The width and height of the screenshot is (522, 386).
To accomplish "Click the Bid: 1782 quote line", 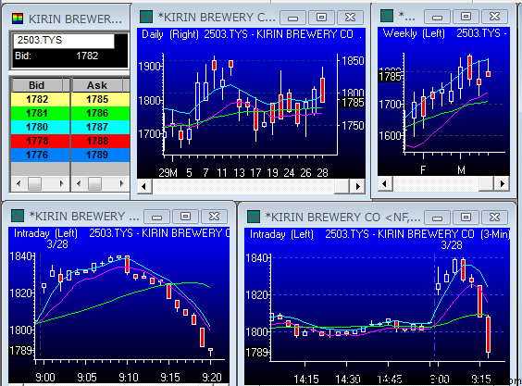I will (x=56, y=56).
